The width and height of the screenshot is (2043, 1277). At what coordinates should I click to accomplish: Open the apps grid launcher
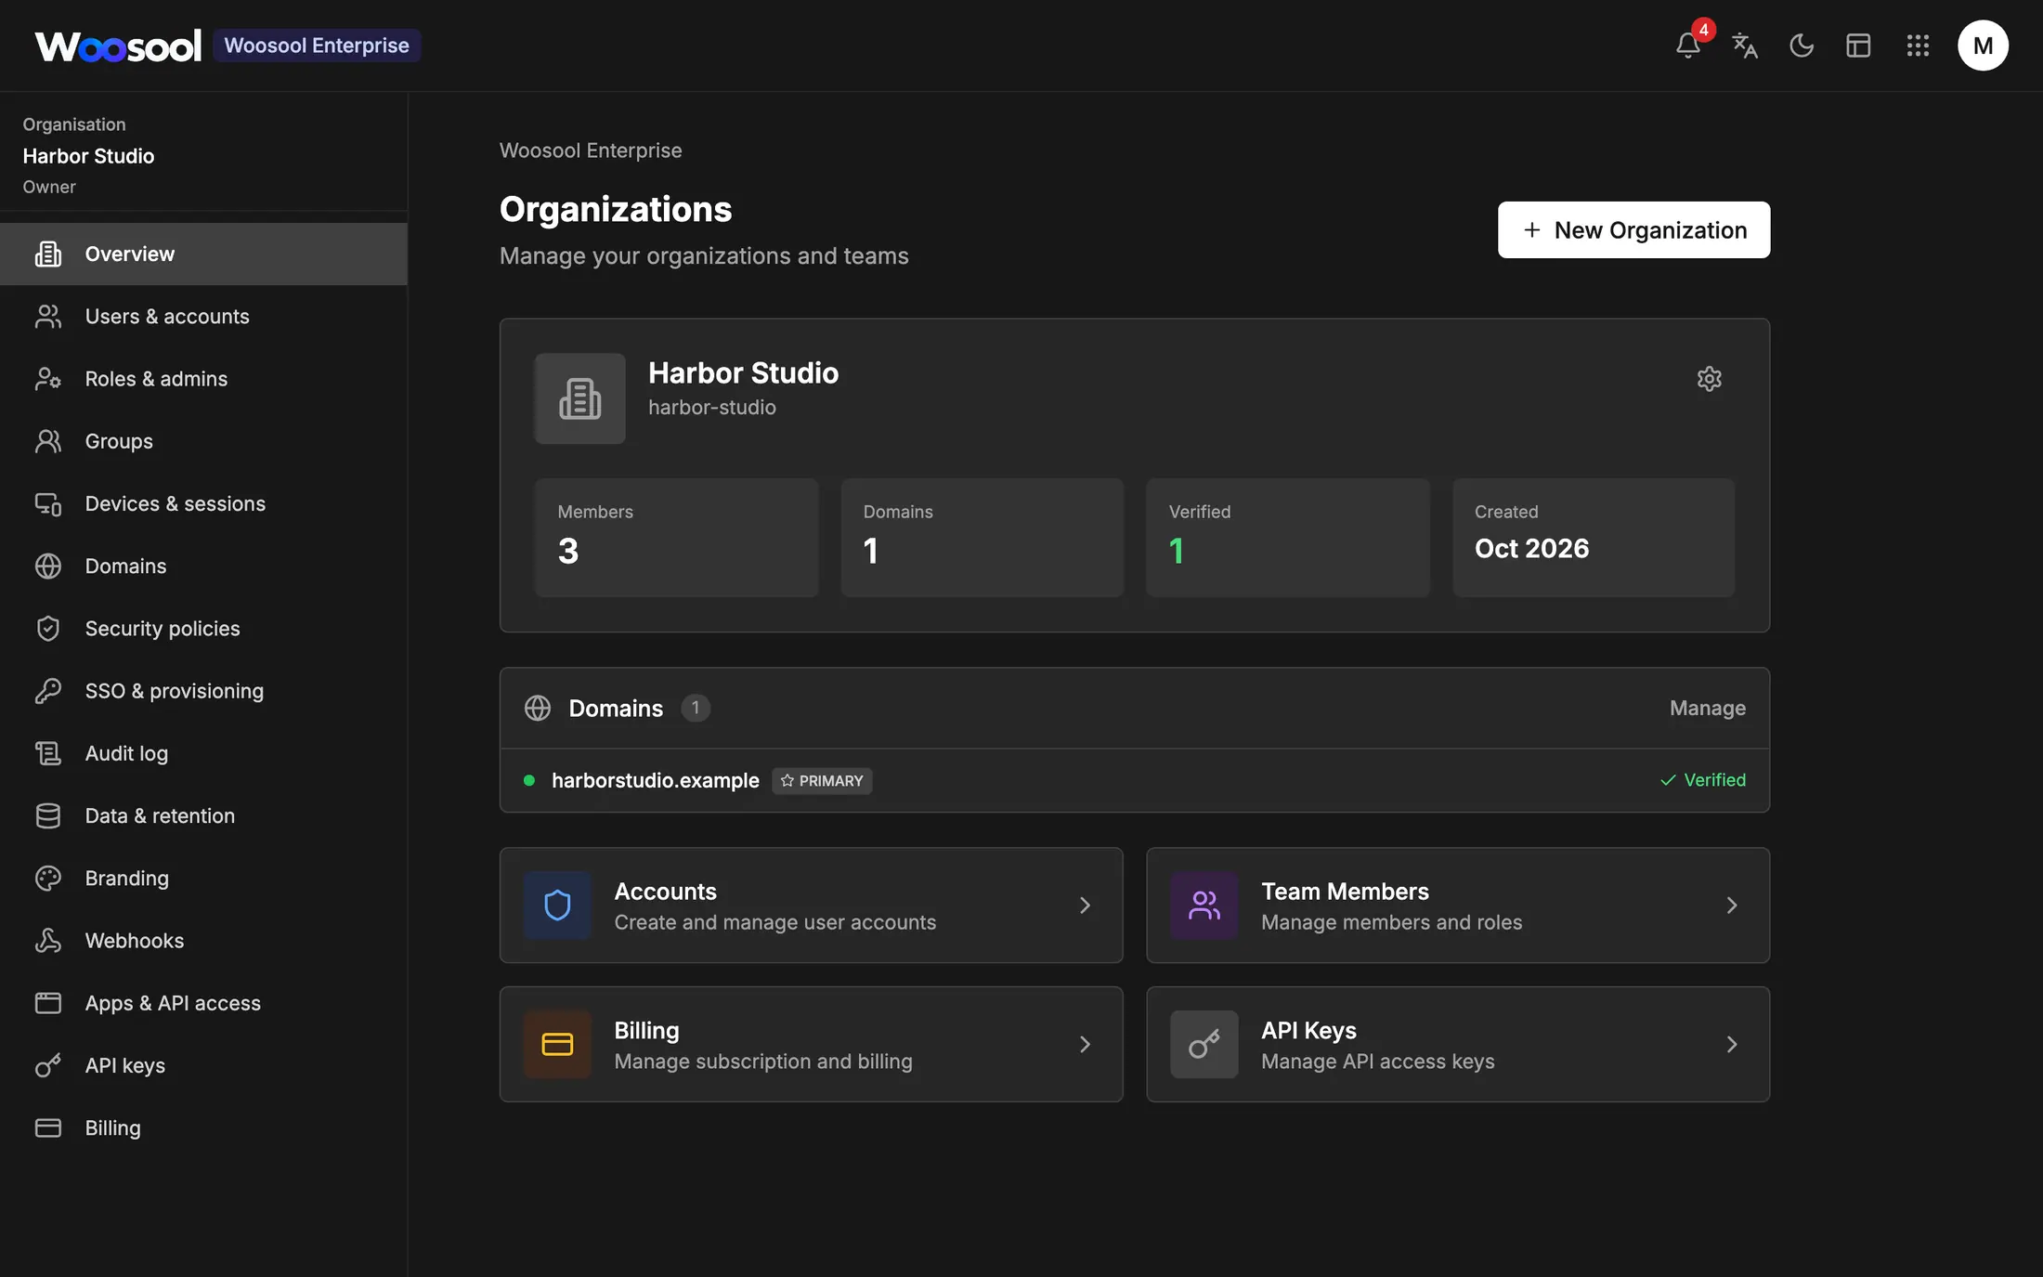tap(1918, 46)
